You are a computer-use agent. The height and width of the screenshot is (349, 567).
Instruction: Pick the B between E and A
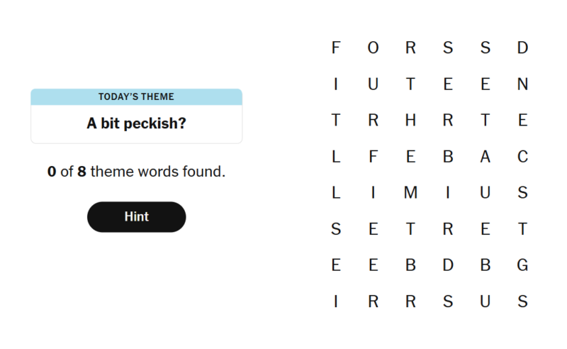pos(448,157)
